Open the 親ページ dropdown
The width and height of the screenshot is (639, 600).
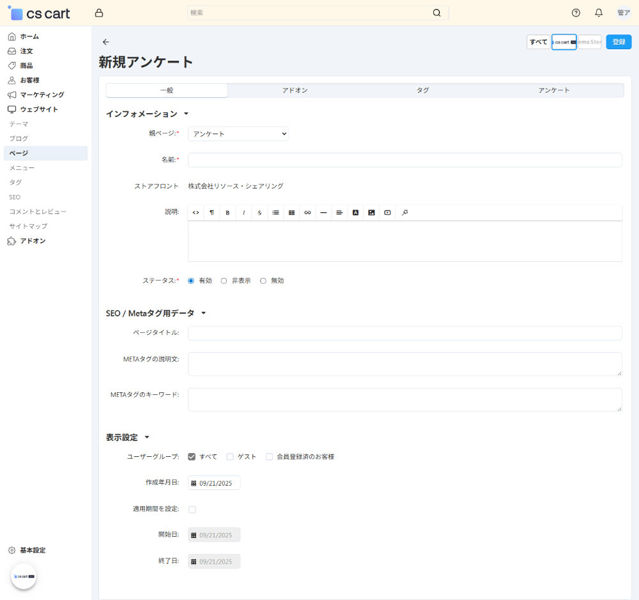[238, 134]
